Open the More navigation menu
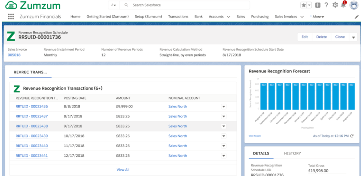The image size is (361, 176). (x=318, y=17)
